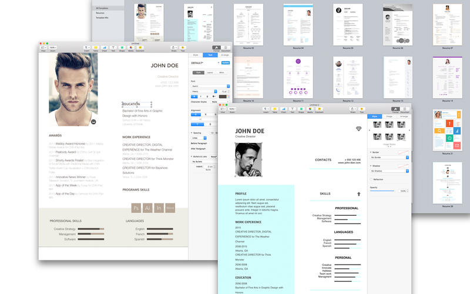Image resolution: width=470 pixels, height=294 pixels.
Task: Select Layout segment in text inspector
Action: [210, 72]
